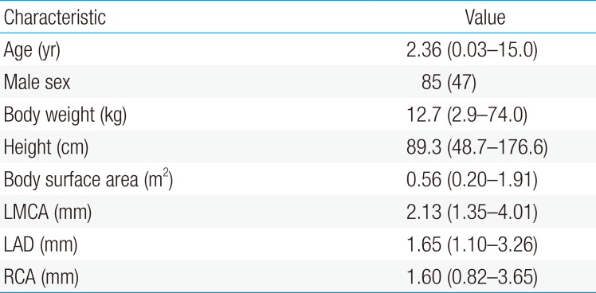The image size is (596, 293).
Task: Click body weight value 12.7 (2.9–74.0)
Action: pos(467,115)
